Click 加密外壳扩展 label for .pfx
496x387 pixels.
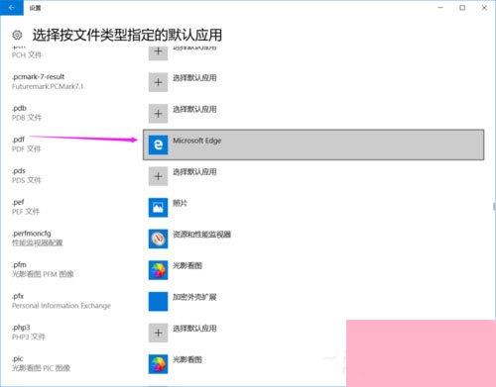(194, 297)
